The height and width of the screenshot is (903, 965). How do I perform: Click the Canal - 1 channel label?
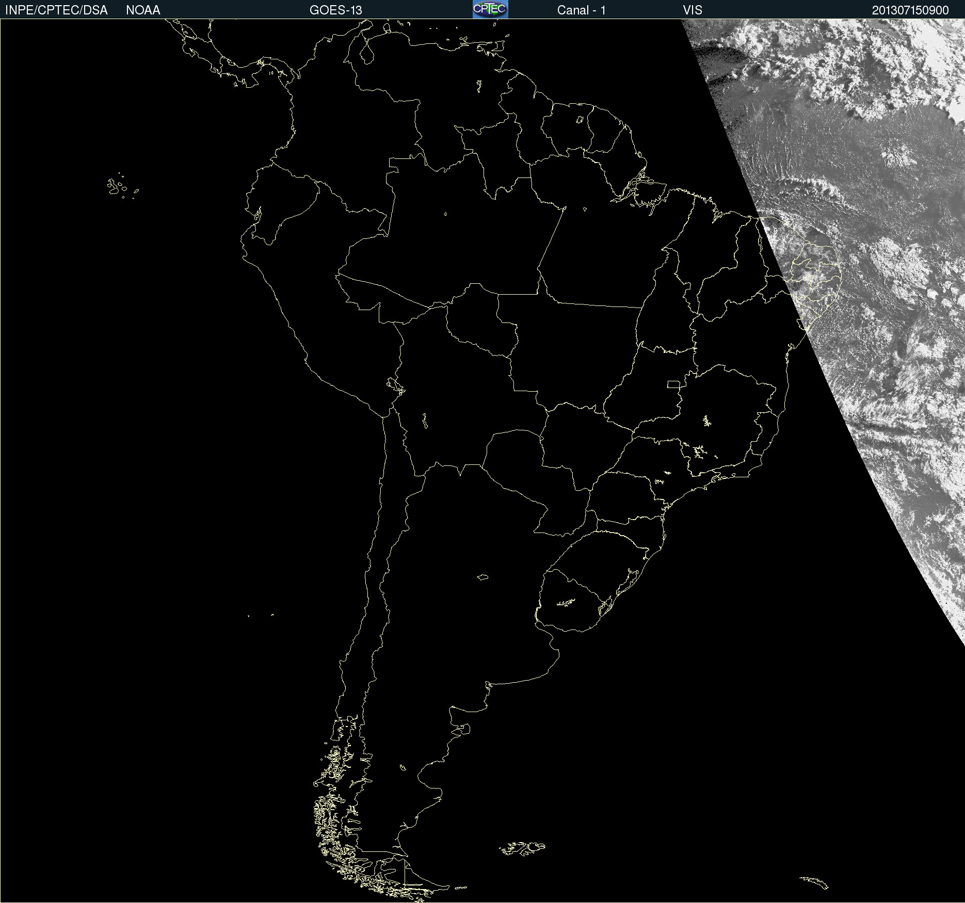[x=581, y=10]
